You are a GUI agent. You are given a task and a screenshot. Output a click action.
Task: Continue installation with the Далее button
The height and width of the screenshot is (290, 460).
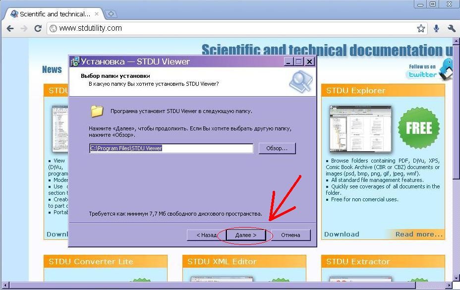click(x=246, y=235)
